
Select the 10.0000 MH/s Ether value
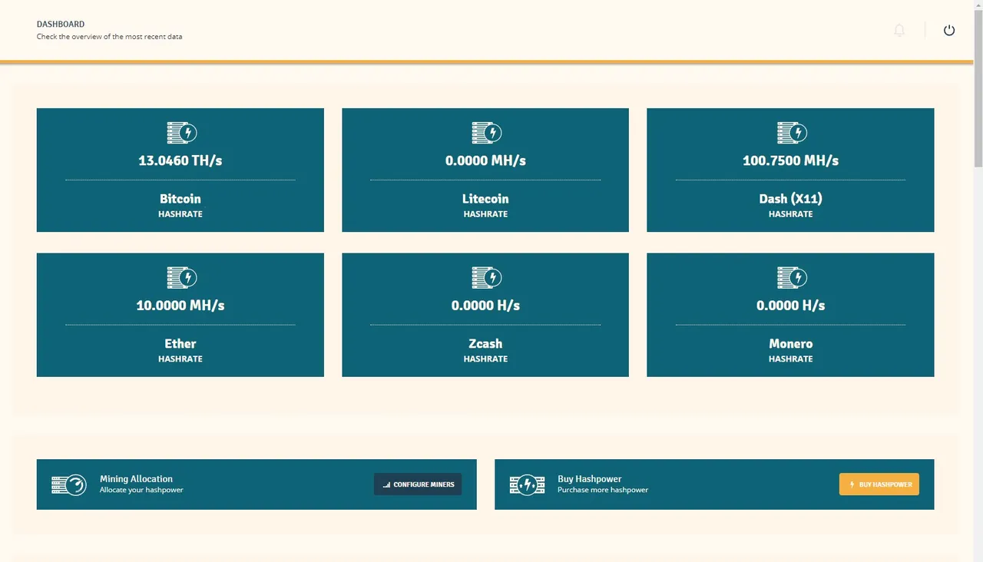180,305
